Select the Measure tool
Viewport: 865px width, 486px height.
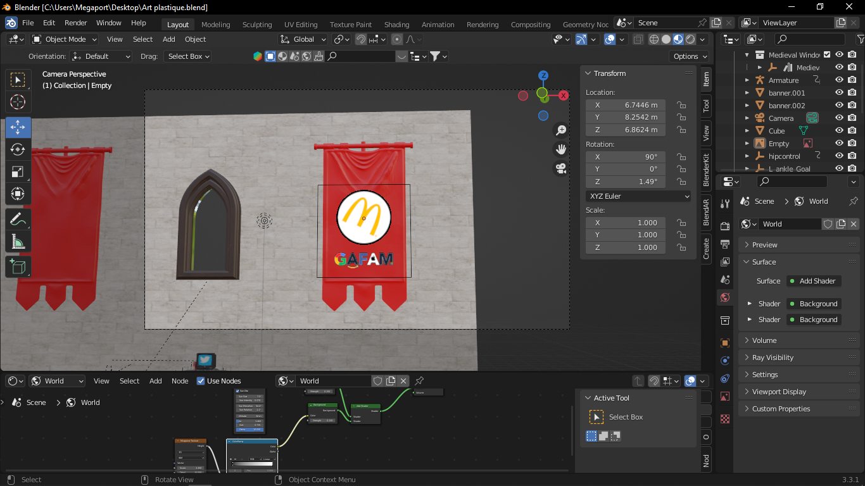[x=18, y=241]
